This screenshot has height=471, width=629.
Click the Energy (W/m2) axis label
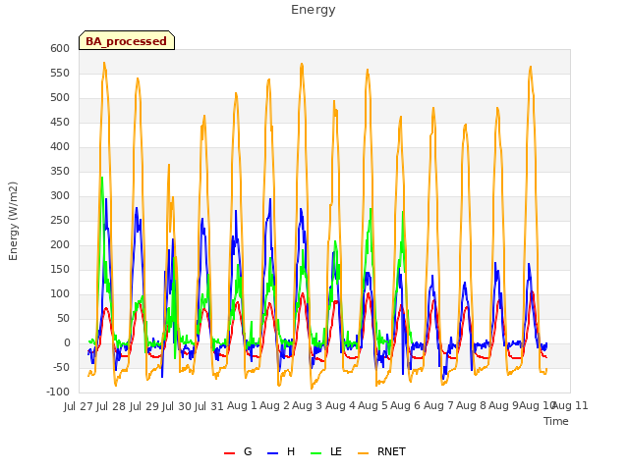[13, 221]
